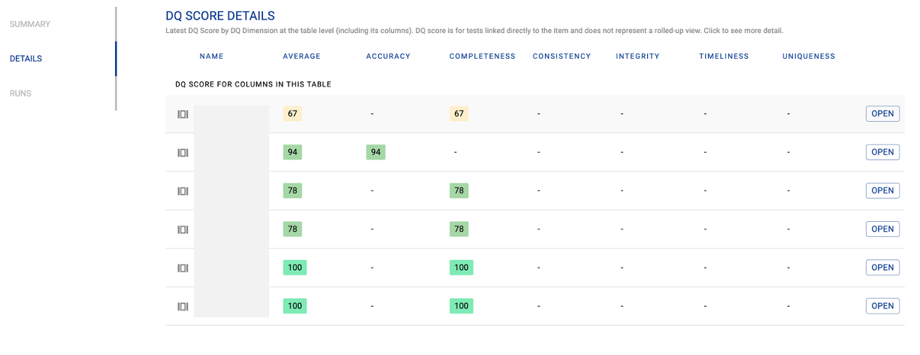Click the COMPLETENESS column header

coord(483,56)
